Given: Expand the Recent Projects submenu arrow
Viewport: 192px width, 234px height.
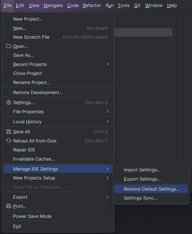Looking at the screenshot, I should [107, 64].
